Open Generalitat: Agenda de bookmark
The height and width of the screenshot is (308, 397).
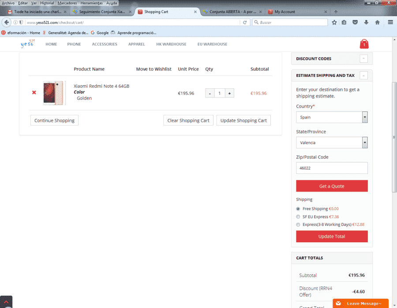[66, 33]
